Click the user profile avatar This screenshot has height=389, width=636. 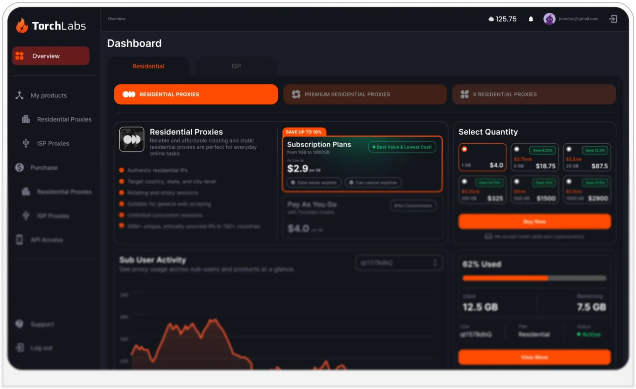pos(549,19)
